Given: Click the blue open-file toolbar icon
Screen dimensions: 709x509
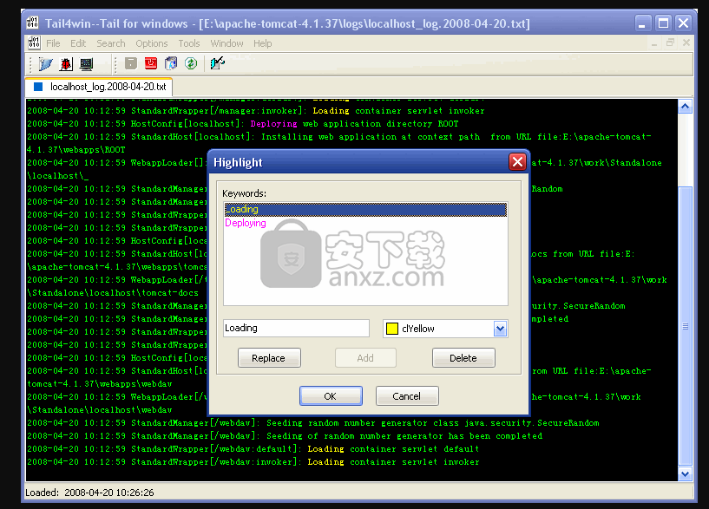Looking at the screenshot, I should pos(45,63).
